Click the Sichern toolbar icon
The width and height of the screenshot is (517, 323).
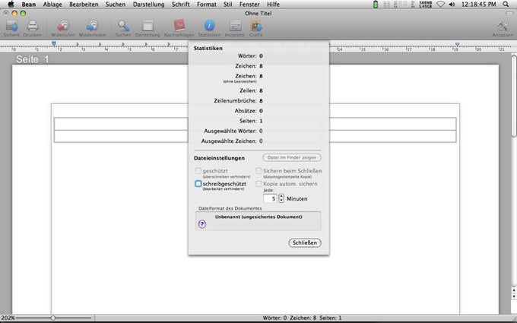click(x=12, y=26)
